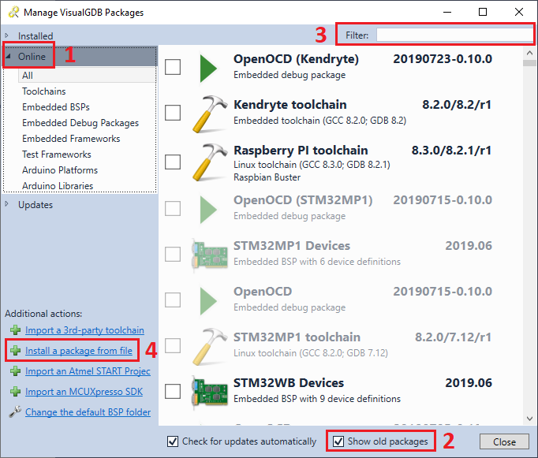This screenshot has height=458, width=538.
Task: Tick the Kendryte toolchain checkbox
Action: point(173,113)
